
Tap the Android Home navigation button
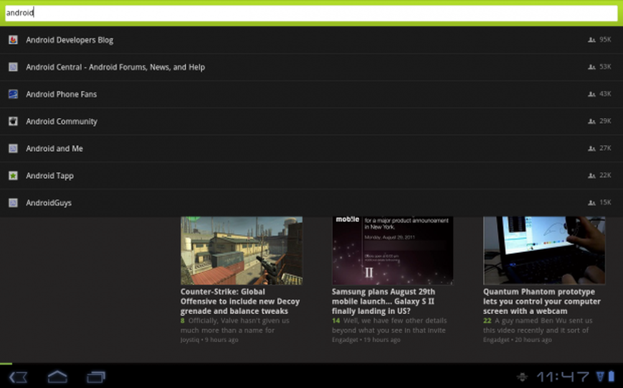point(57,376)
